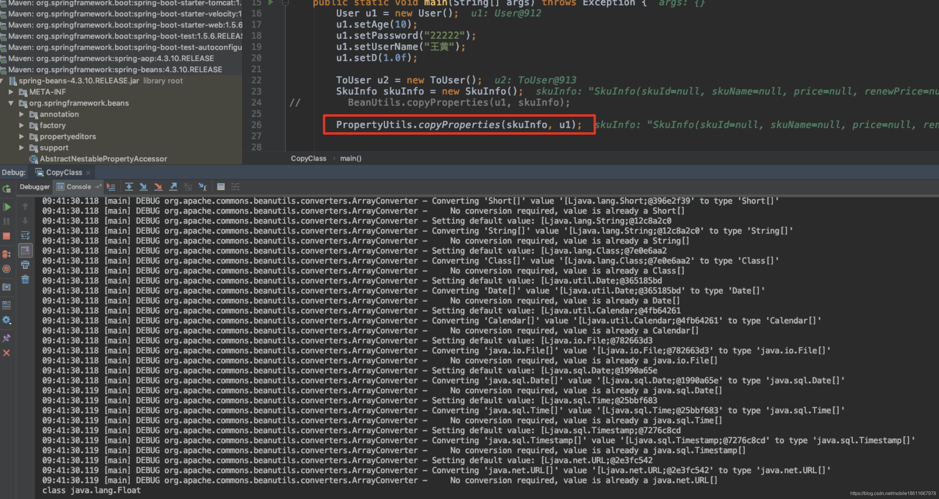
Task: Click the Step Out icon
Action: pyautogui.click(x=173, y=187)
